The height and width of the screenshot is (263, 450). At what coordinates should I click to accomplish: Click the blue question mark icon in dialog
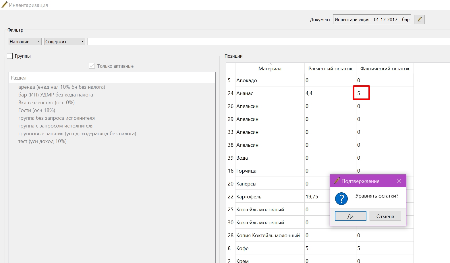(x=341, y=199)
